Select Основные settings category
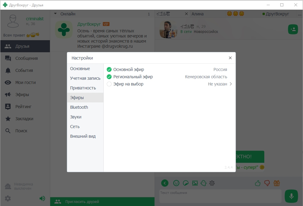Screen dimensions: 303x206 click(85, 69)
